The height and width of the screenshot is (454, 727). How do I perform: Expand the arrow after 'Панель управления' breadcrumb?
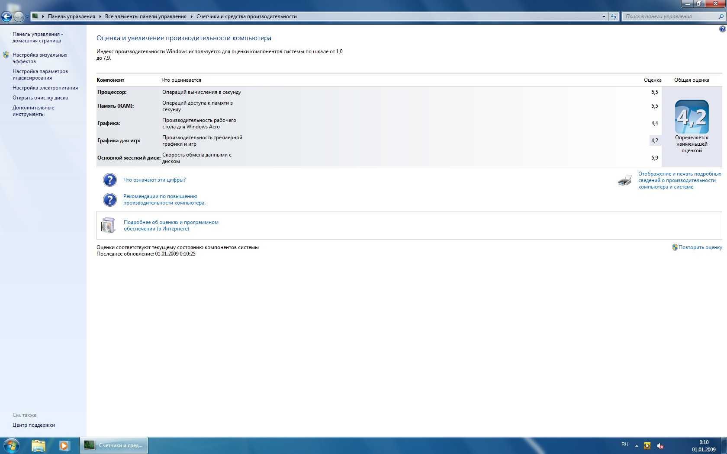[x=100, y=16]
